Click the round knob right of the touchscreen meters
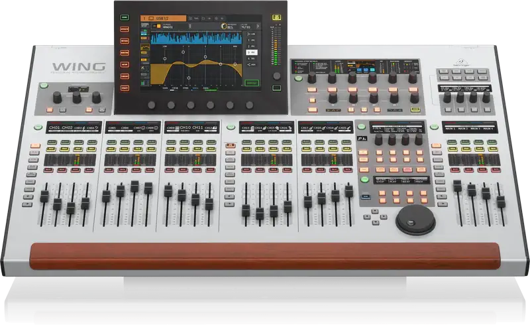Screen dimensions: 530x325 coord(277,76)
